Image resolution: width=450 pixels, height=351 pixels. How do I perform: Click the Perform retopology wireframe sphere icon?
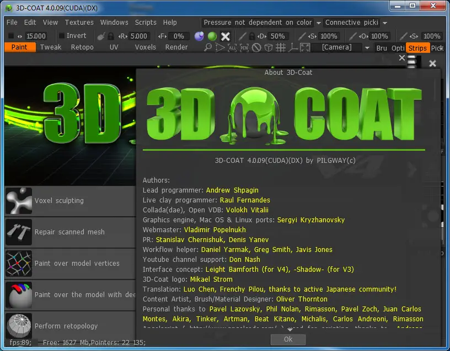tap(19, 326)
